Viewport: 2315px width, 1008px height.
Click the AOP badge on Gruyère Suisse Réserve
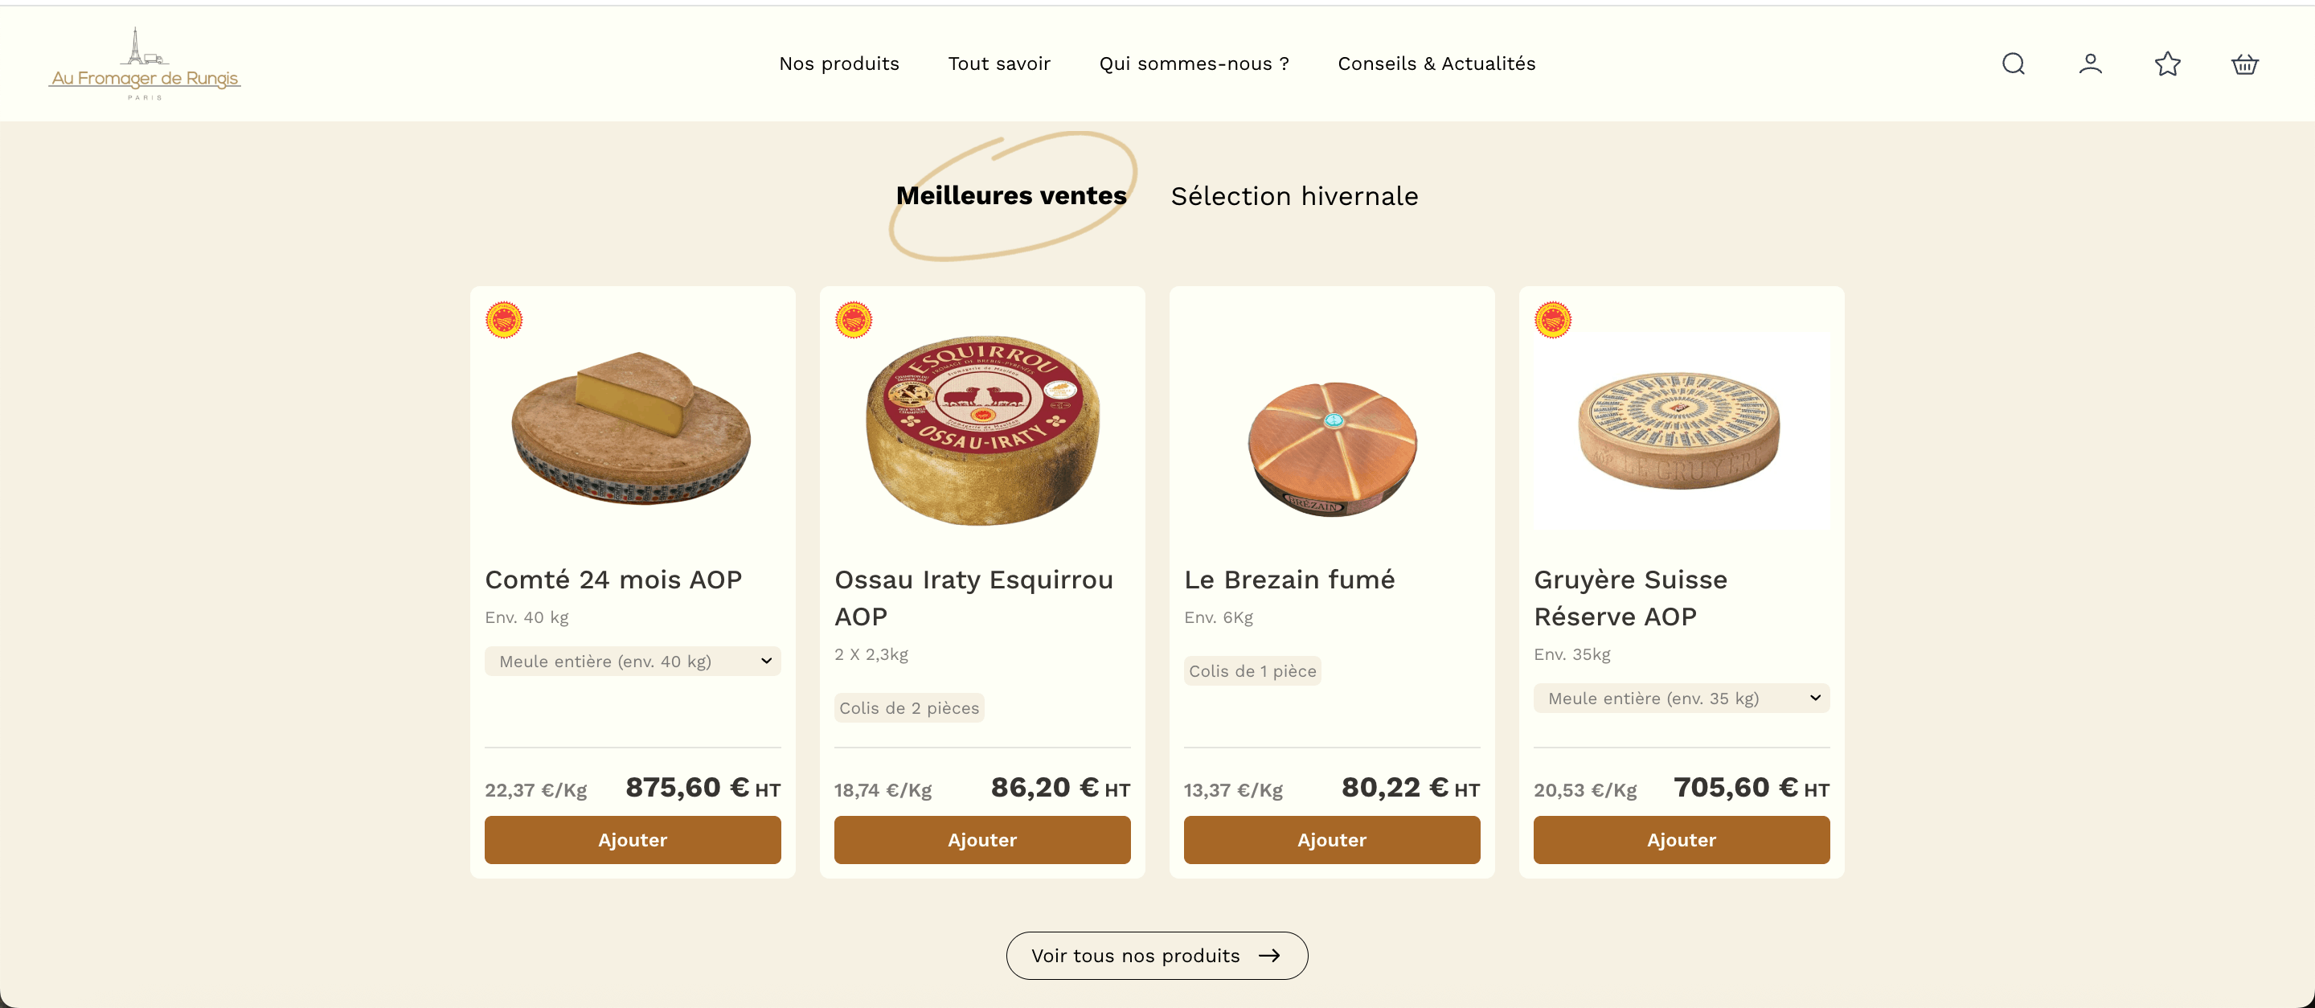(x=1554, y=318)
